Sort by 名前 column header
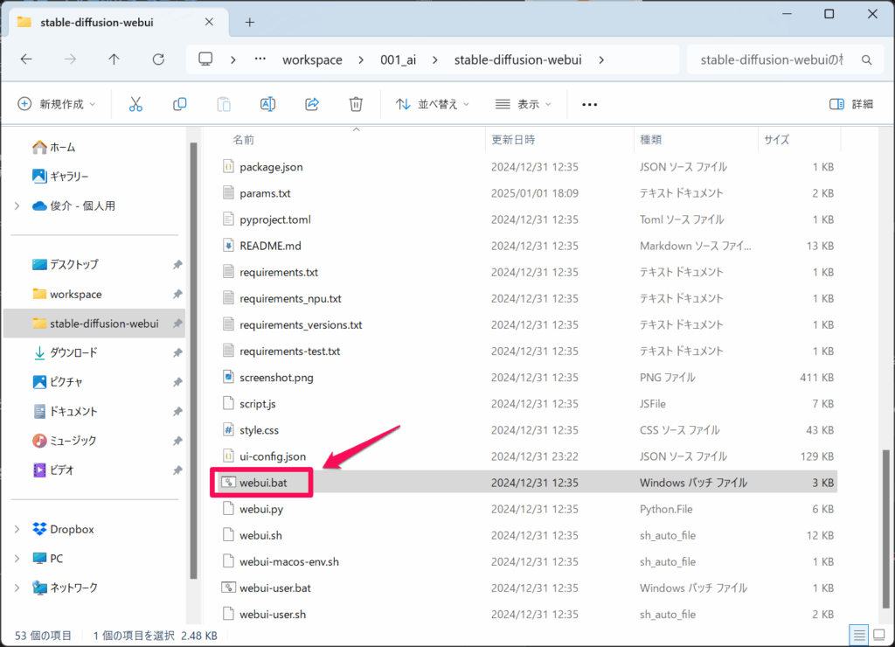 click(x=244, y=140)
